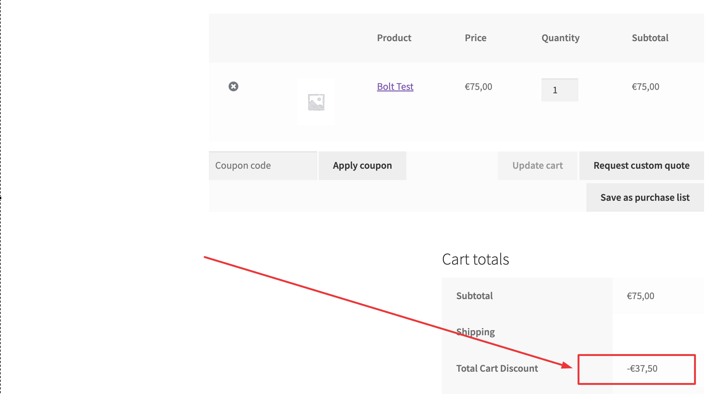Focus the quantity field for Bolt Test

click(560, 90)
